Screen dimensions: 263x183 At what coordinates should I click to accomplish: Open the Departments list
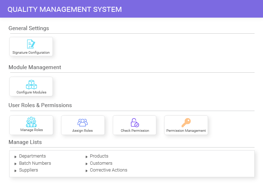coord(32,156)
